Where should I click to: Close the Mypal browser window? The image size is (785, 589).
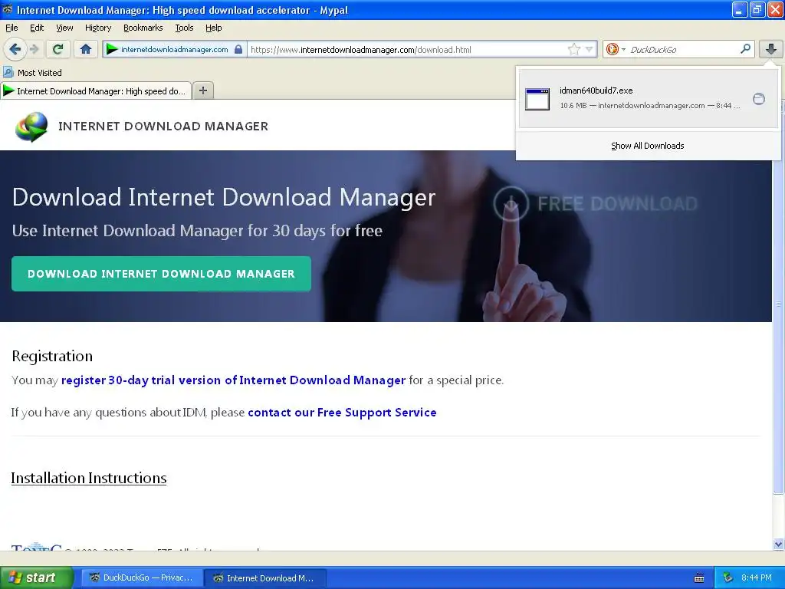(775, 9)
